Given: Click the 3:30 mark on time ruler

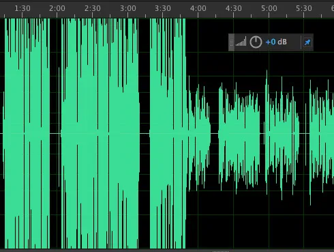Looking at the screenshot, I should 163,9.
